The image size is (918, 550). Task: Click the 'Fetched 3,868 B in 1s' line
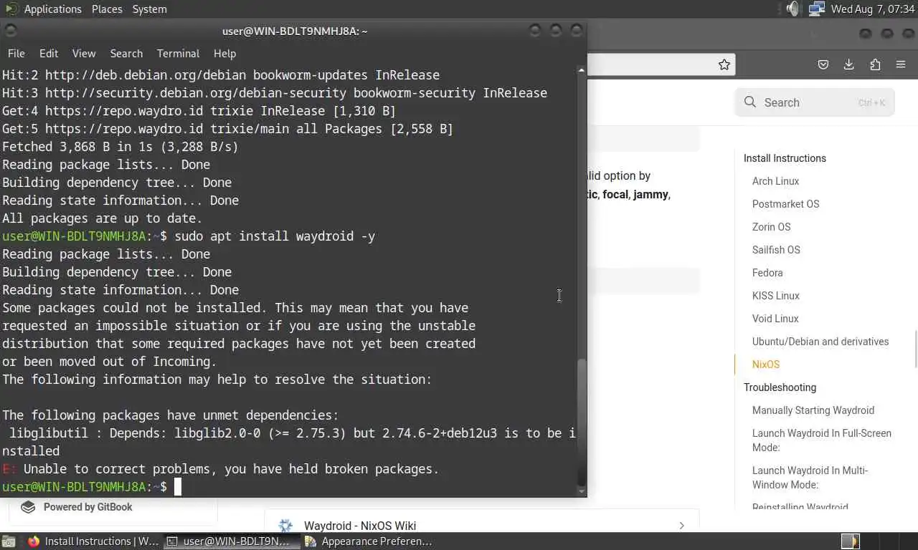(x=120, y=147)
